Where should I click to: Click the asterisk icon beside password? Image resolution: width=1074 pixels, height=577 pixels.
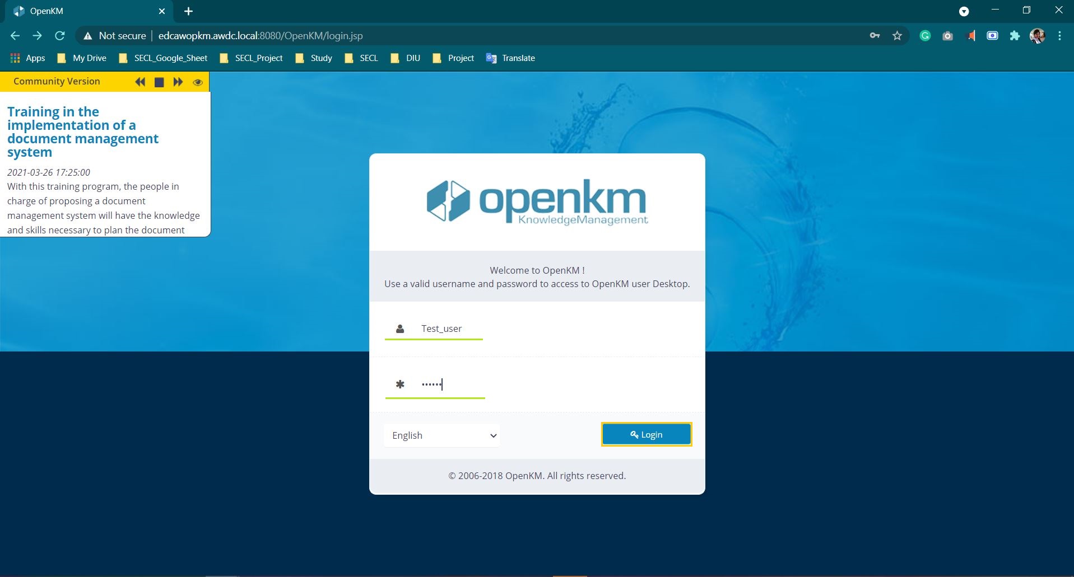coord(400,384)
